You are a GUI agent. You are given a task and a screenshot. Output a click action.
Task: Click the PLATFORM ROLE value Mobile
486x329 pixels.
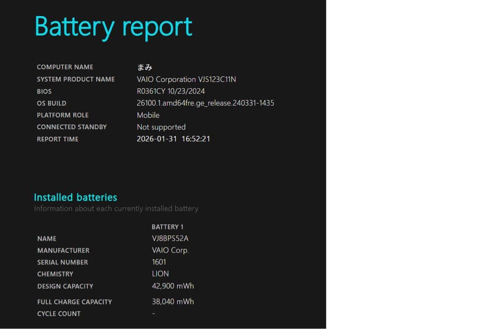pyautogui.click(x=148, y=115)
